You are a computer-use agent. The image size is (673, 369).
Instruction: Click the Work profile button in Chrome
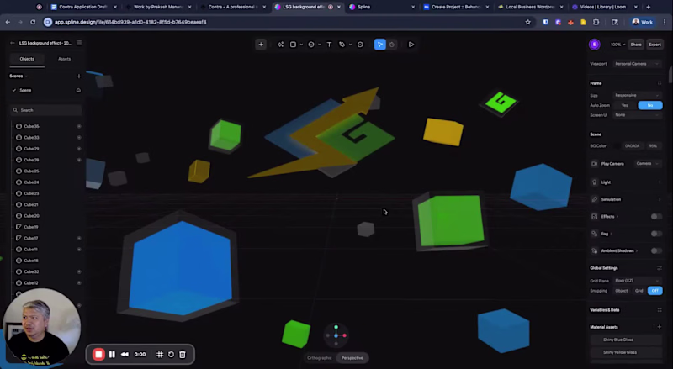pos(643,22)
